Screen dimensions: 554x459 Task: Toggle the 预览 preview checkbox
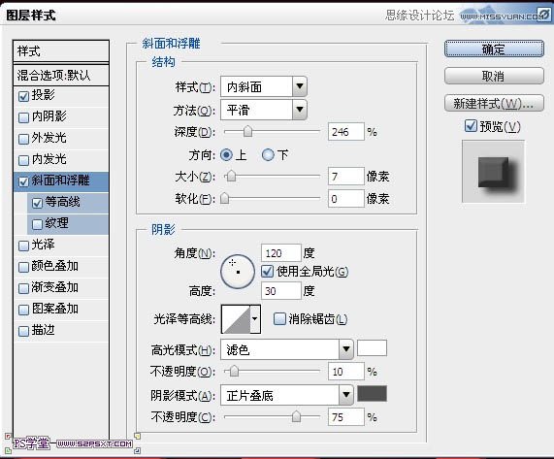coord(471,126)
